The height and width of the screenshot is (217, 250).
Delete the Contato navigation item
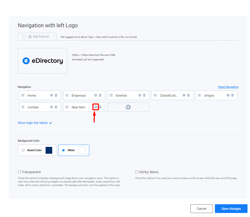click(x=56, y=107)
